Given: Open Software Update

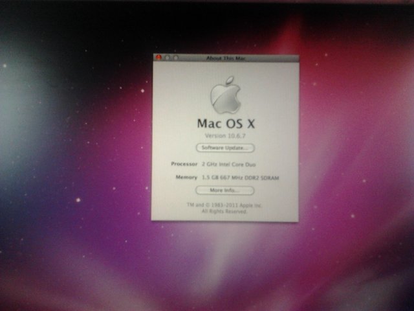Looking at the screenshot, I should [x=224, y=148].
